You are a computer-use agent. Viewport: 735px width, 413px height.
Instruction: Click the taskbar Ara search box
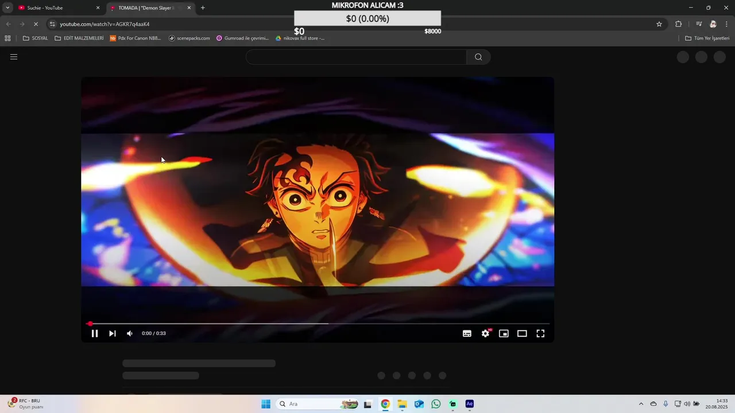[x=319, y=404]
